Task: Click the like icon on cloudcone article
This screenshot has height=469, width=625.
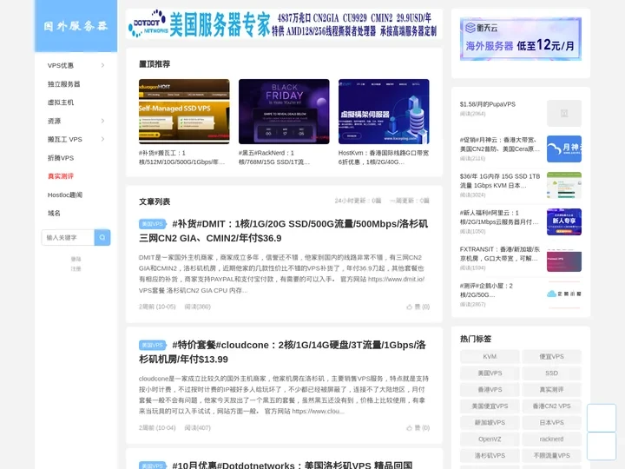Action: point(409,428)
